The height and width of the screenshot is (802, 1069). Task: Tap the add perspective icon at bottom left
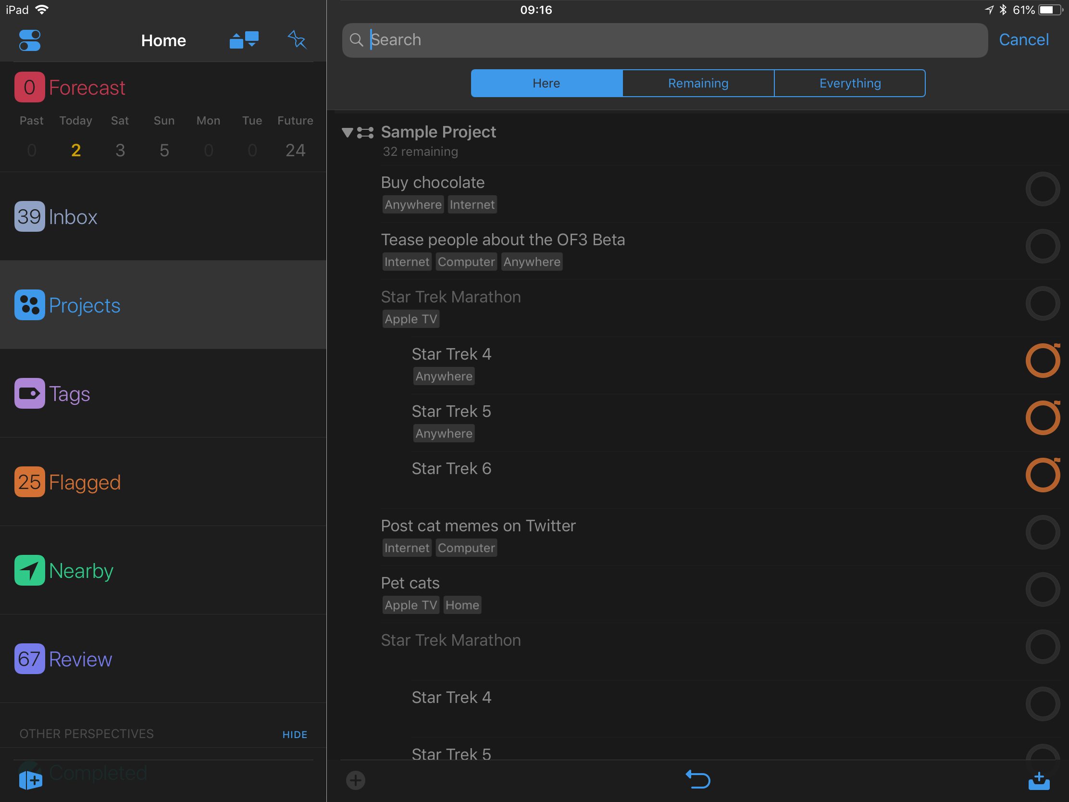coord(30,780)
